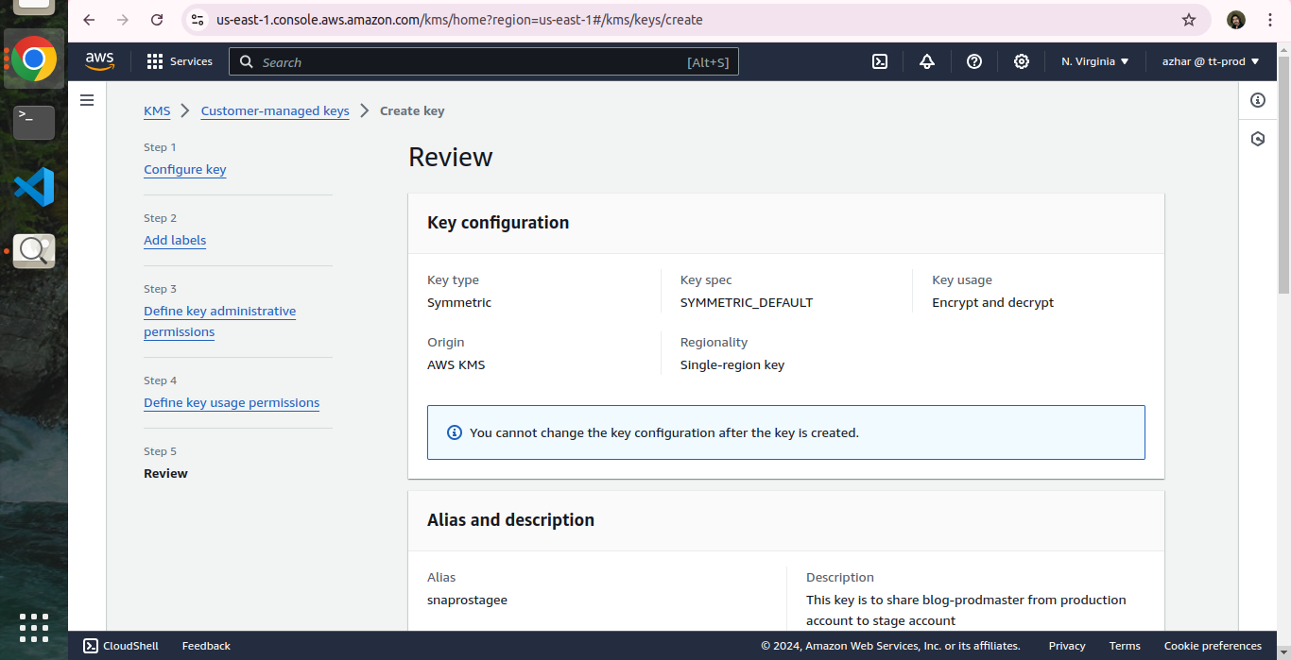Open the notifications bell icon
Screen dimensions: 1291x660
[x=926, y=61]
